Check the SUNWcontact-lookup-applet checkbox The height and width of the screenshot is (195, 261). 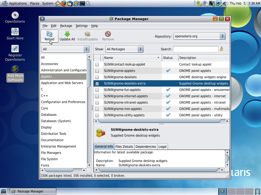click(97, 64)
